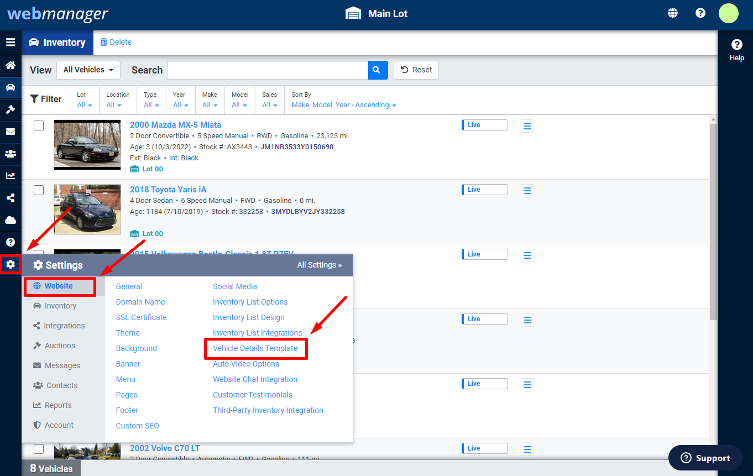The image size is (753, 476).
Task: Open Vehicle Details Template link
Action: [255, 348]
